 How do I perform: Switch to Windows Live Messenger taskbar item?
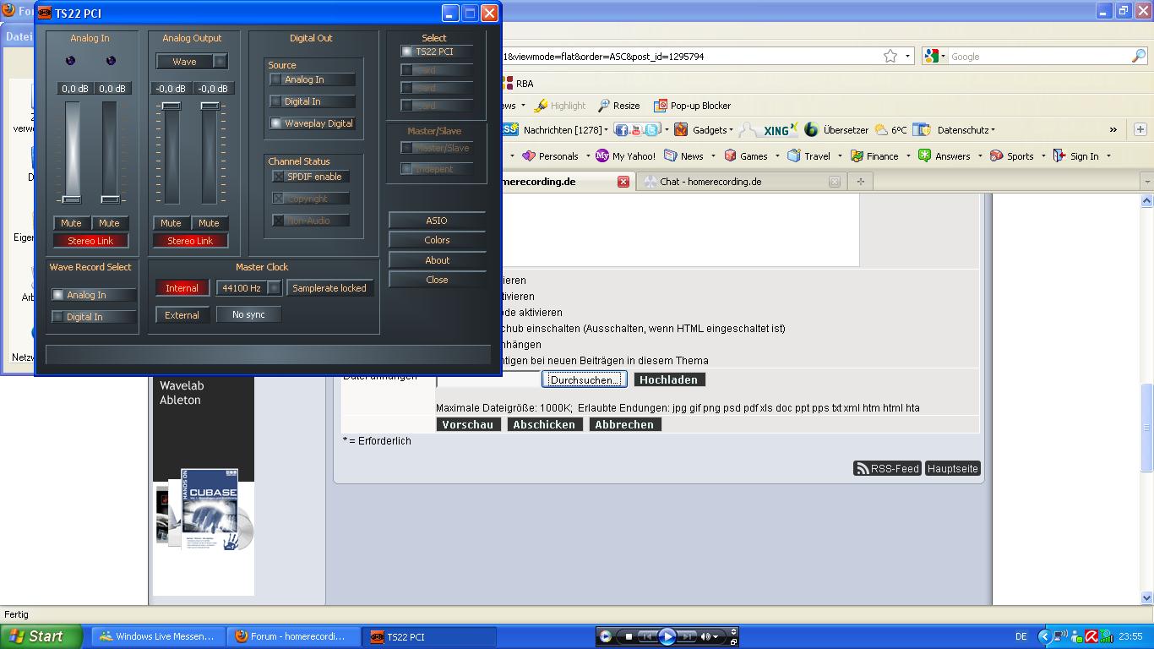point(158,636)
